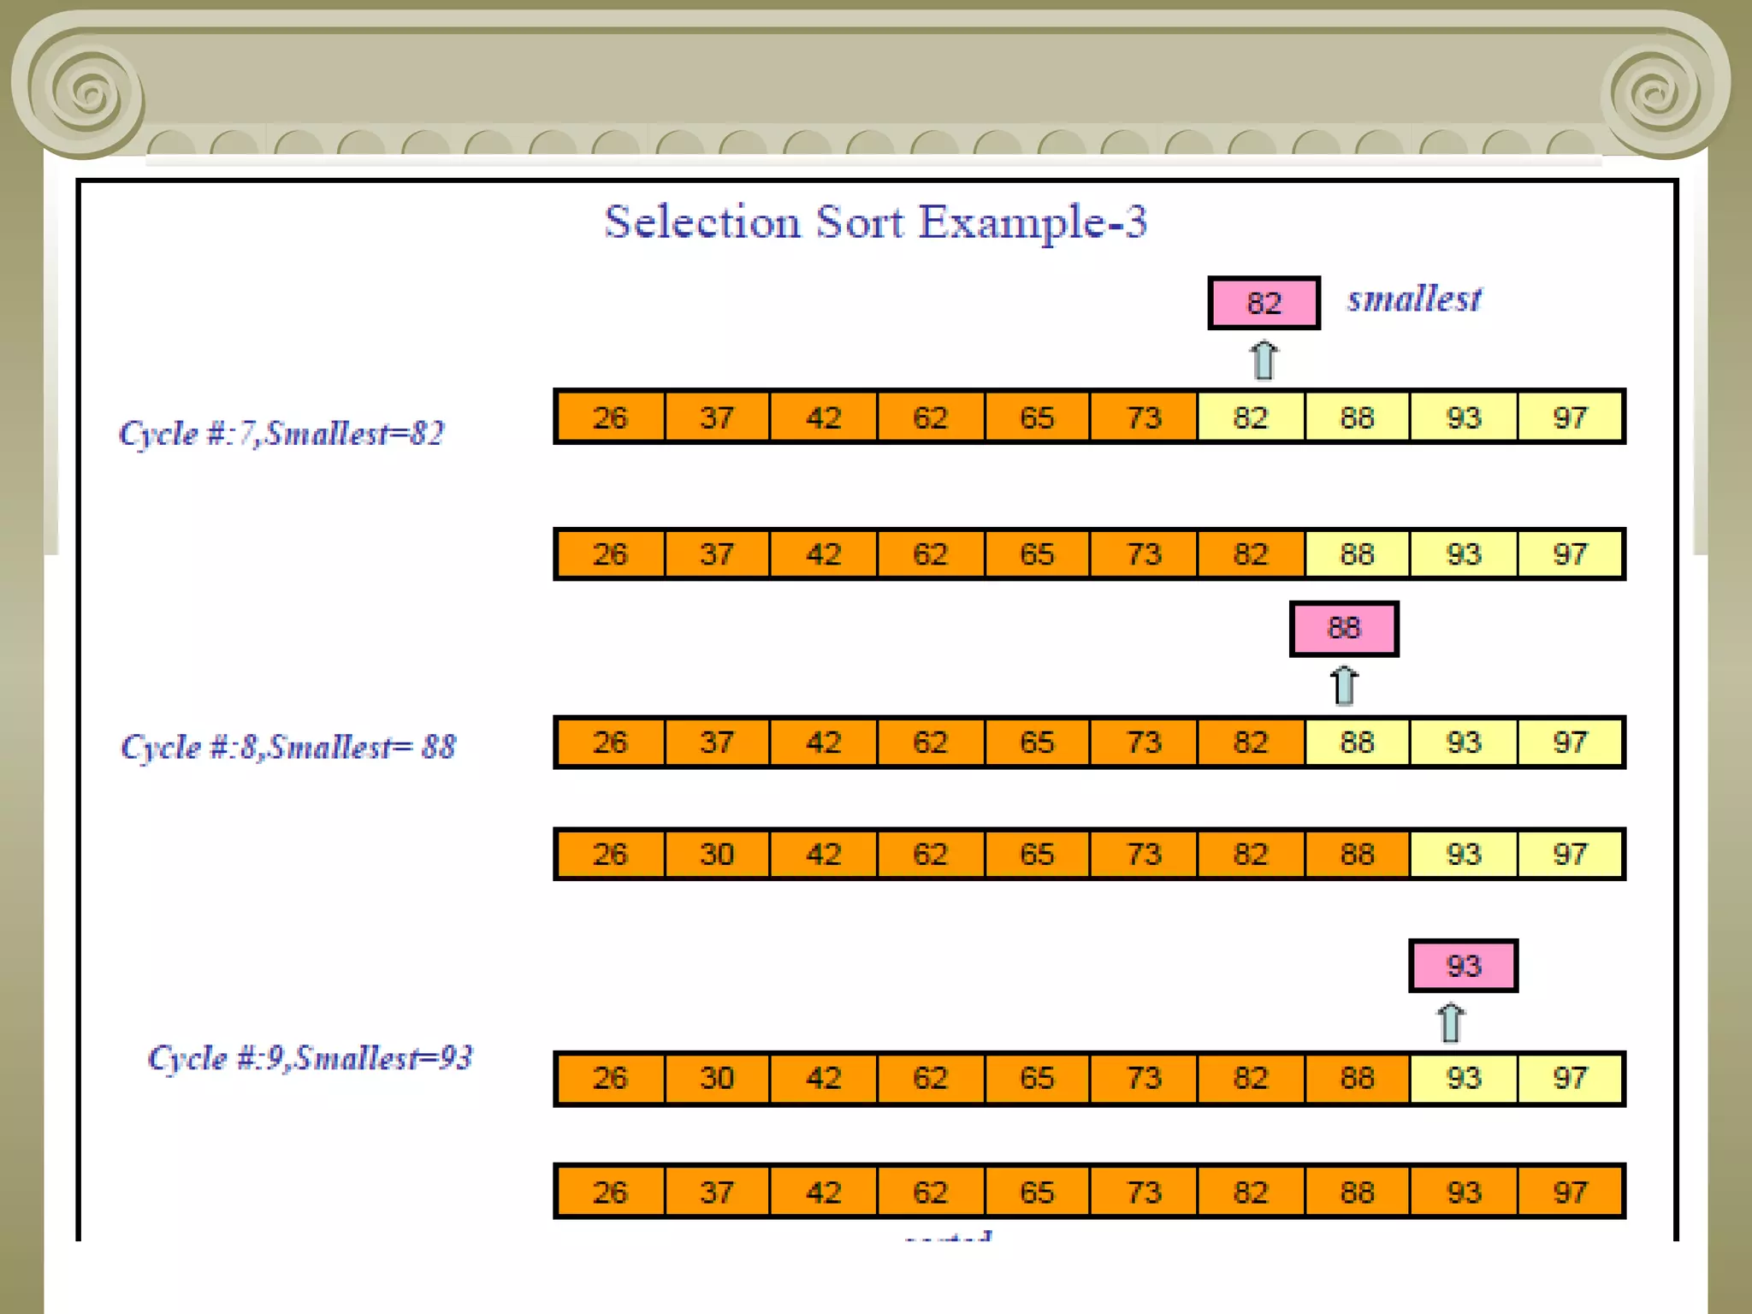The width and height of the screenshot is (1752, 1314).
Task: Select yellow cell 88 in the Cycle #:8 row
Action: (x=1357, y=743)
